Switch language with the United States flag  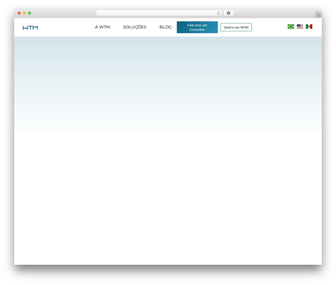(300, 26)
